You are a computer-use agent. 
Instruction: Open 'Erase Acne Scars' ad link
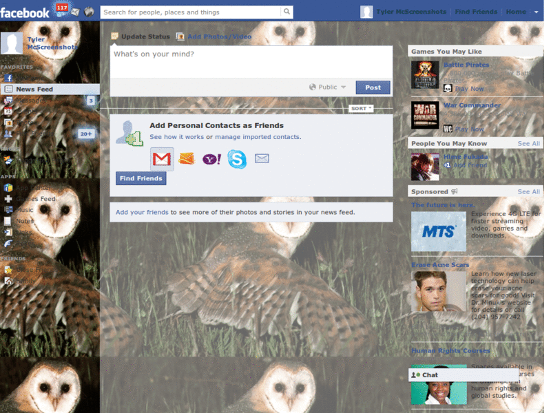point(440,265)
